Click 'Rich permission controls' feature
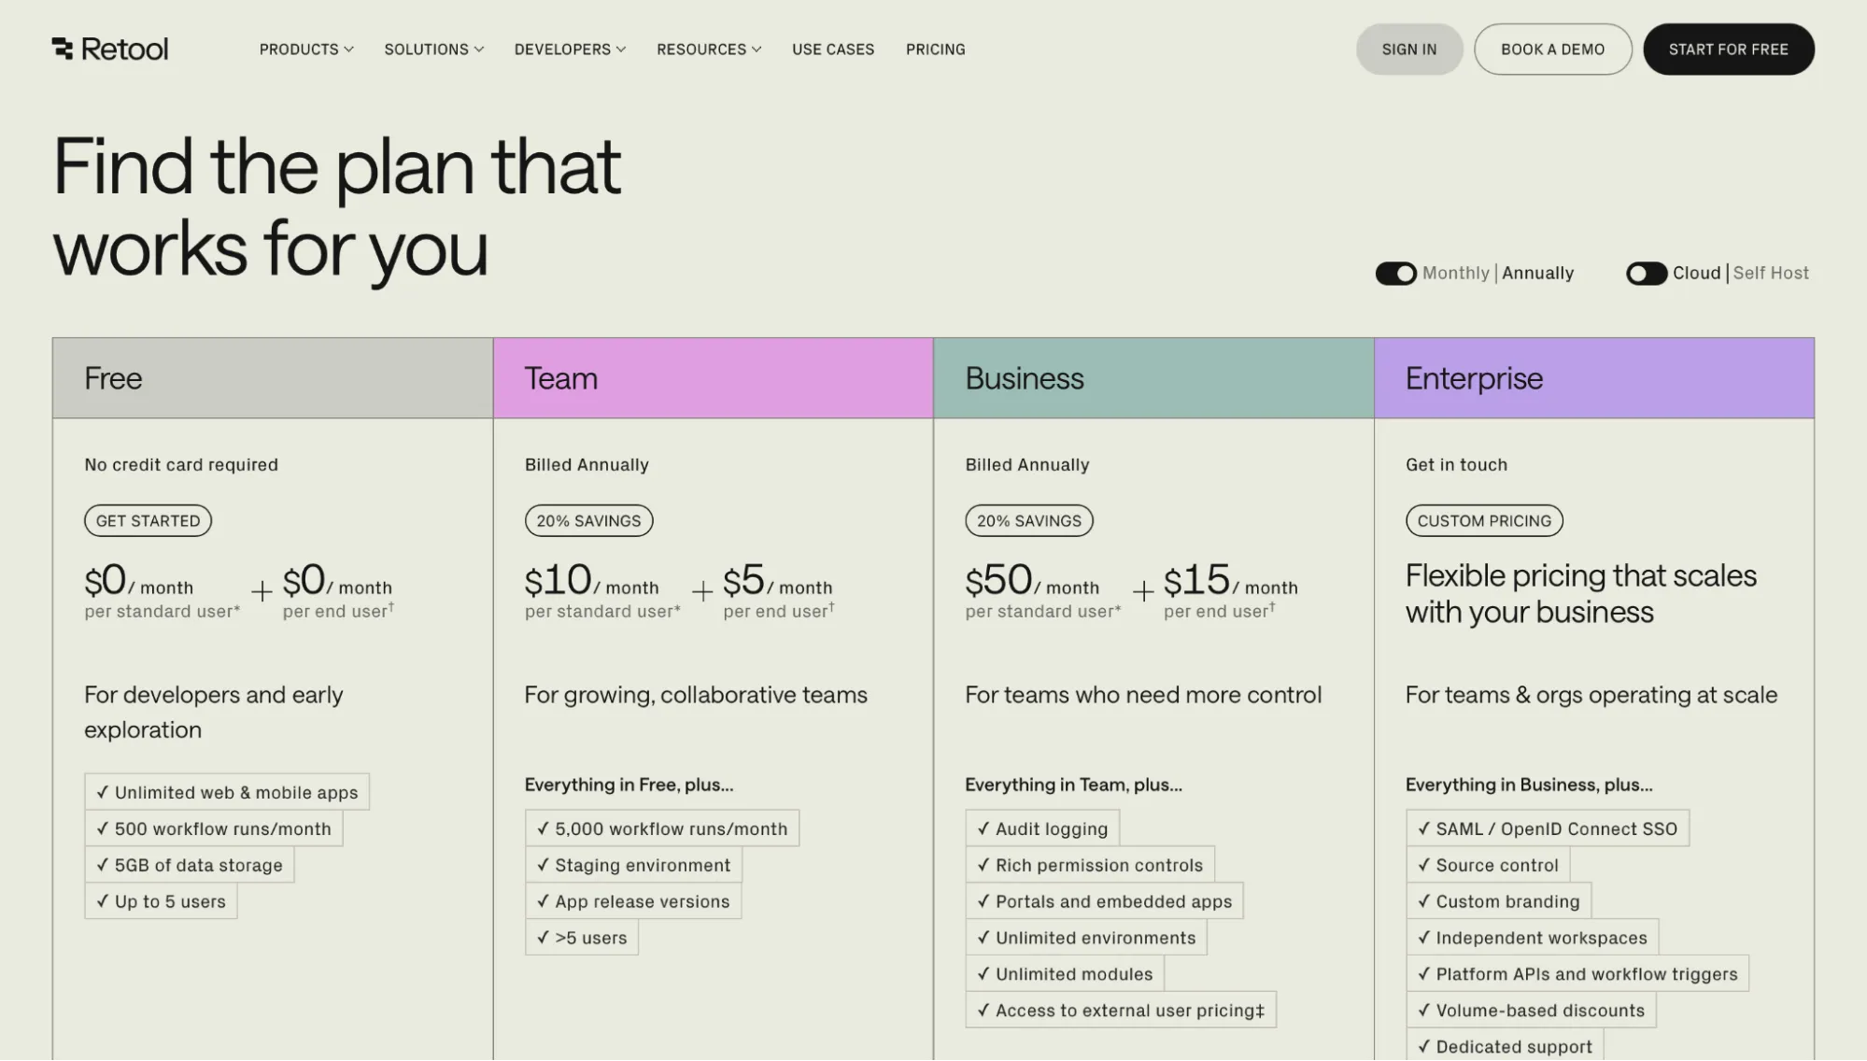The width and height of the screenshot is (1867, 1061). coord(1090,865)
